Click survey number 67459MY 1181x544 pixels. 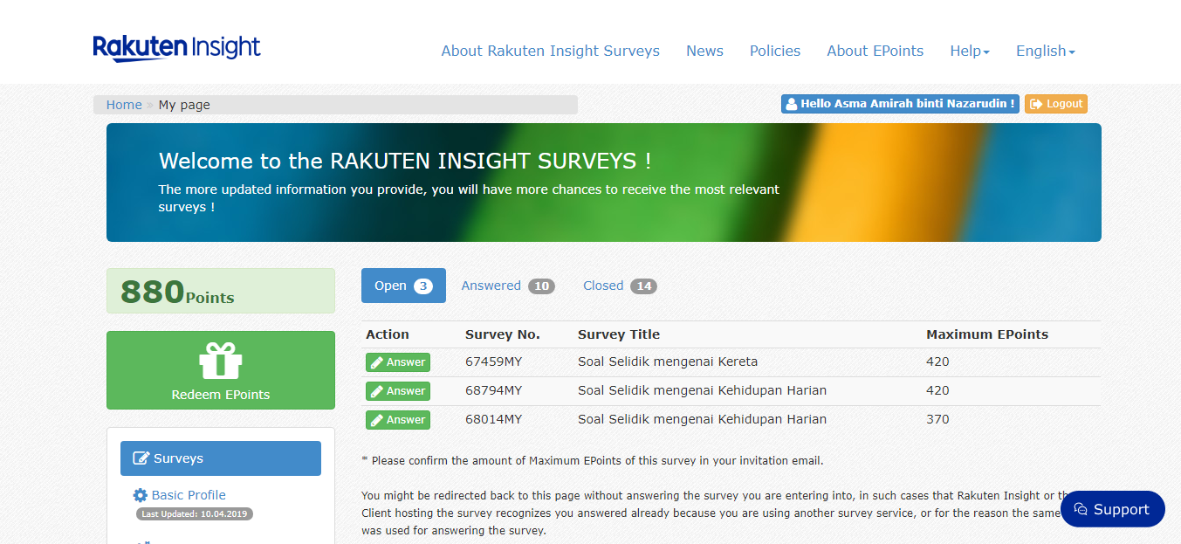click(x=494, y=362)
